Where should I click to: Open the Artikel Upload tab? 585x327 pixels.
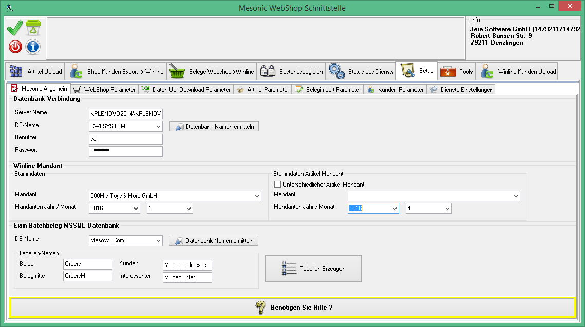pos(35,72)
